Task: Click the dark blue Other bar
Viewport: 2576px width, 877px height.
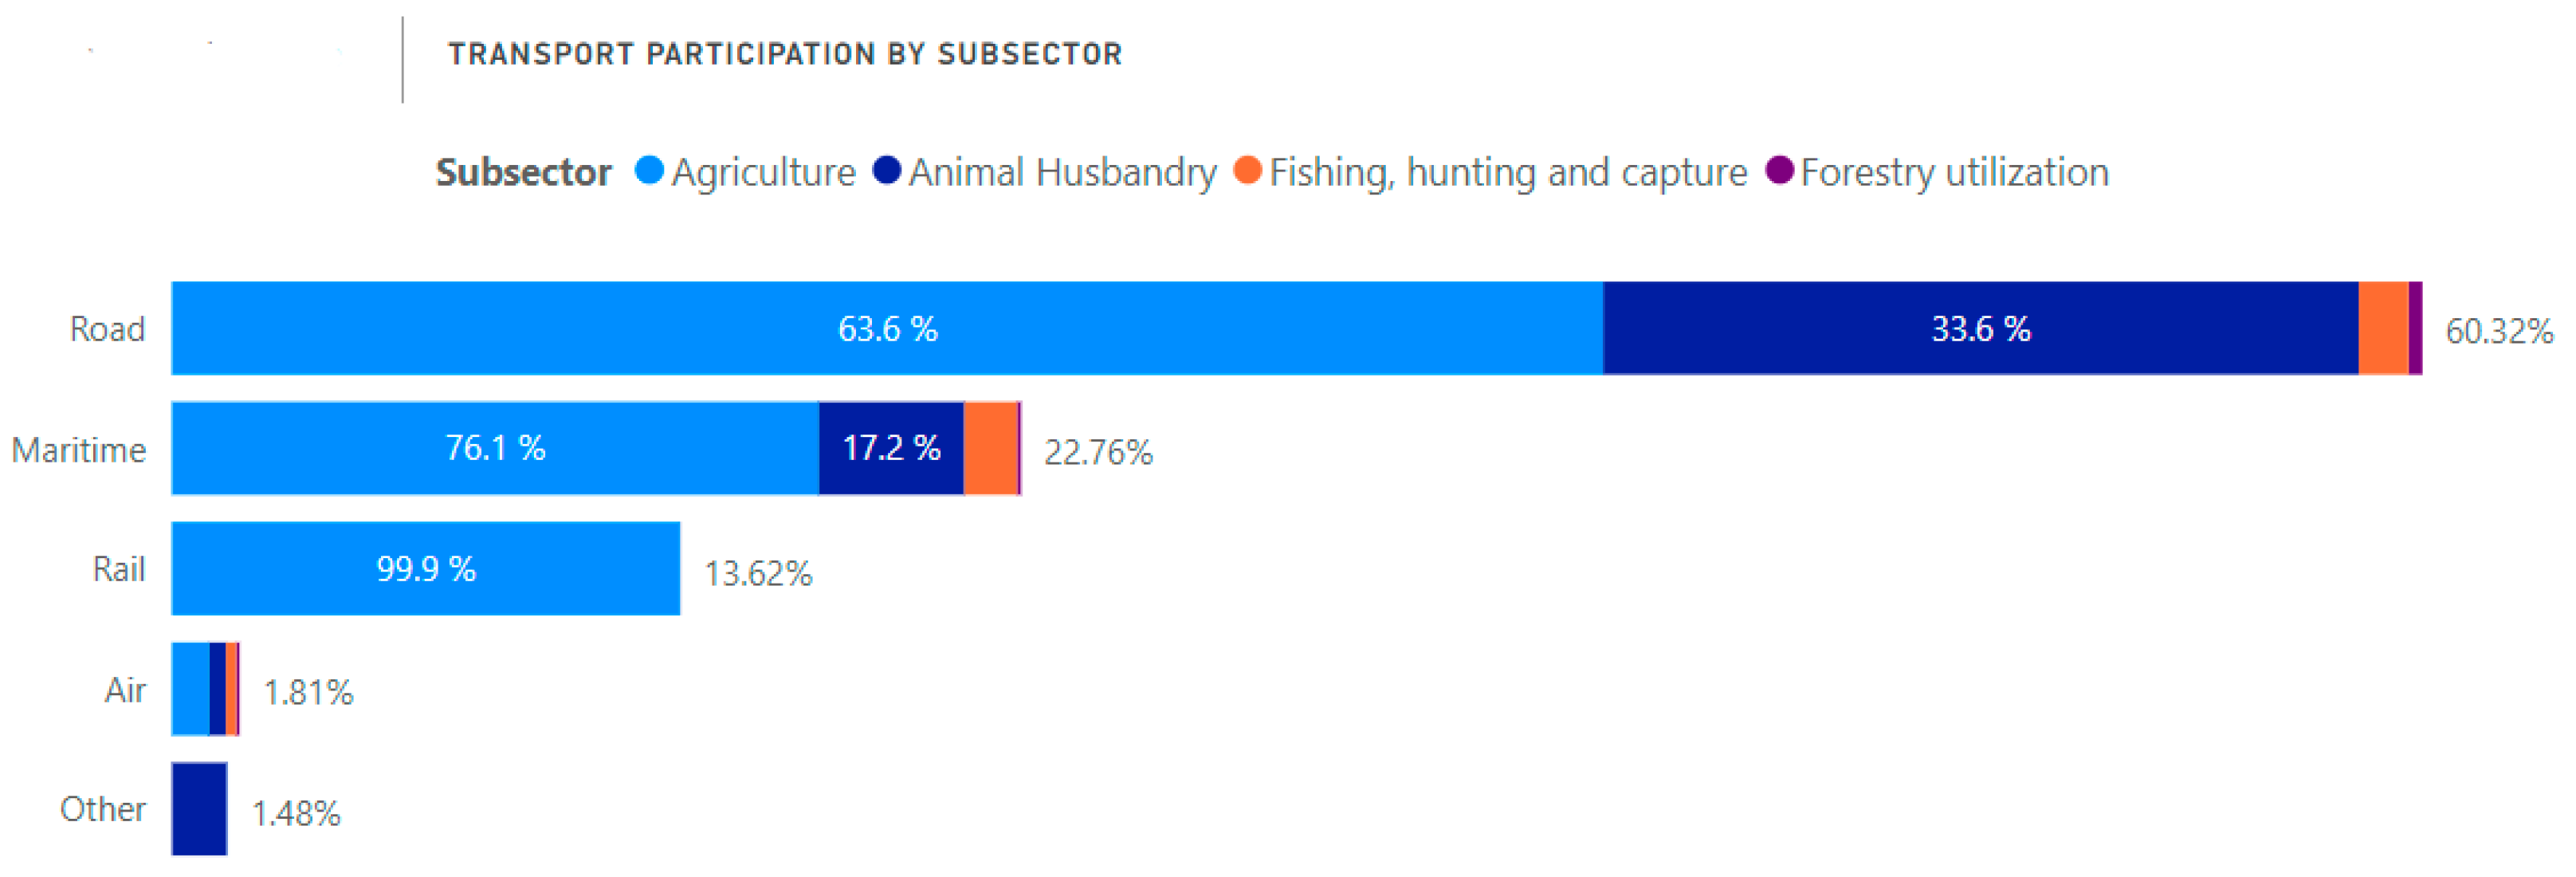Action: [x=199, y=809]
